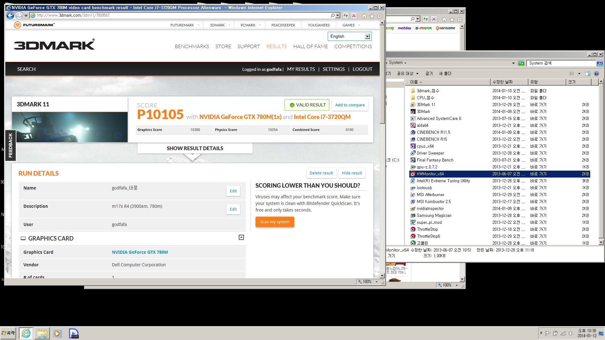The width and height of the screenshot is (605, 340).
Task: Expand the FUTUREMARK menu dropdown
Action: (x=199, y=25)
